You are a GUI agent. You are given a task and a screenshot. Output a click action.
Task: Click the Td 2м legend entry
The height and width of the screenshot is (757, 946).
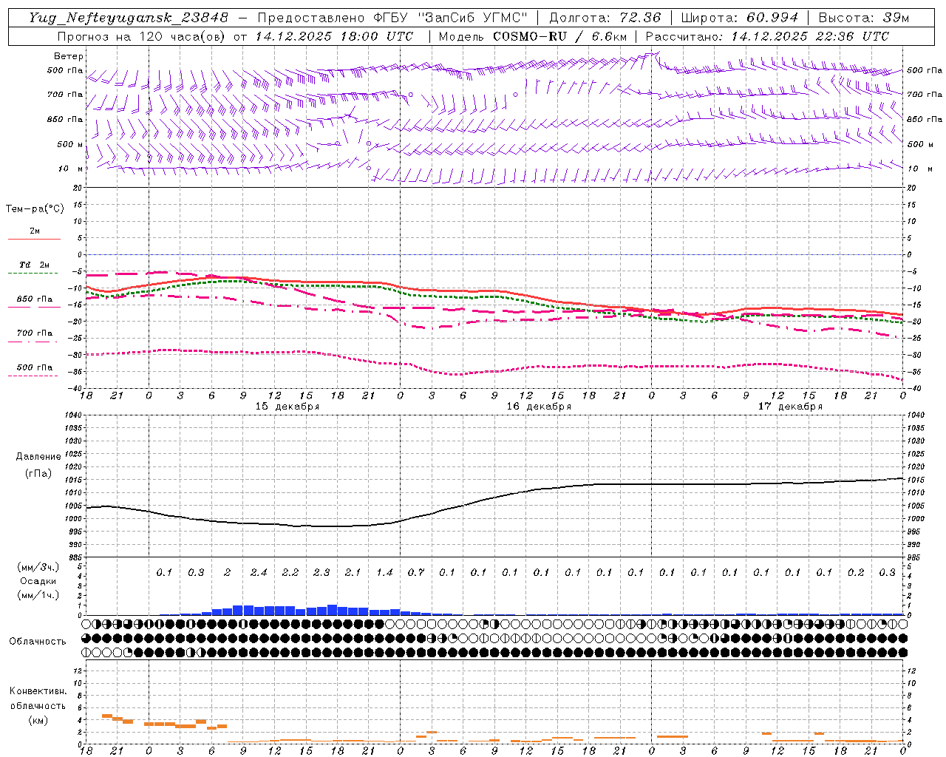pyautogui.click(x=34, y=265)
